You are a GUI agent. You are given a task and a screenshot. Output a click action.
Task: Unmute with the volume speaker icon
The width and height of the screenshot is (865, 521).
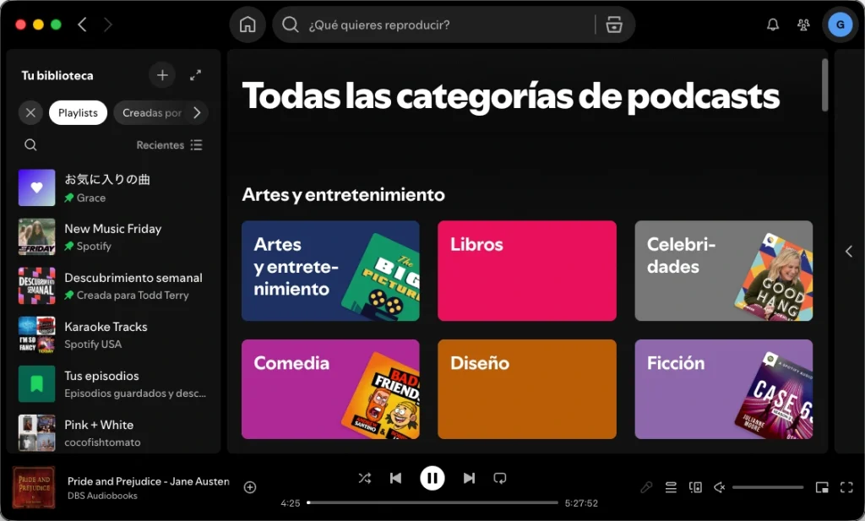720,487
